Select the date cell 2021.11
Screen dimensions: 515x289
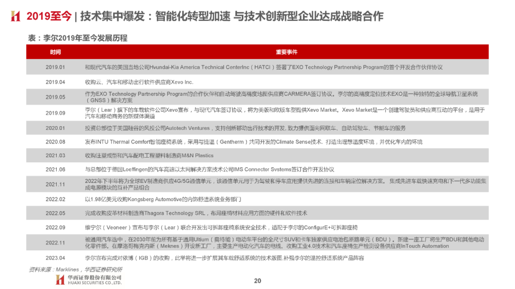tap(55, 184)
